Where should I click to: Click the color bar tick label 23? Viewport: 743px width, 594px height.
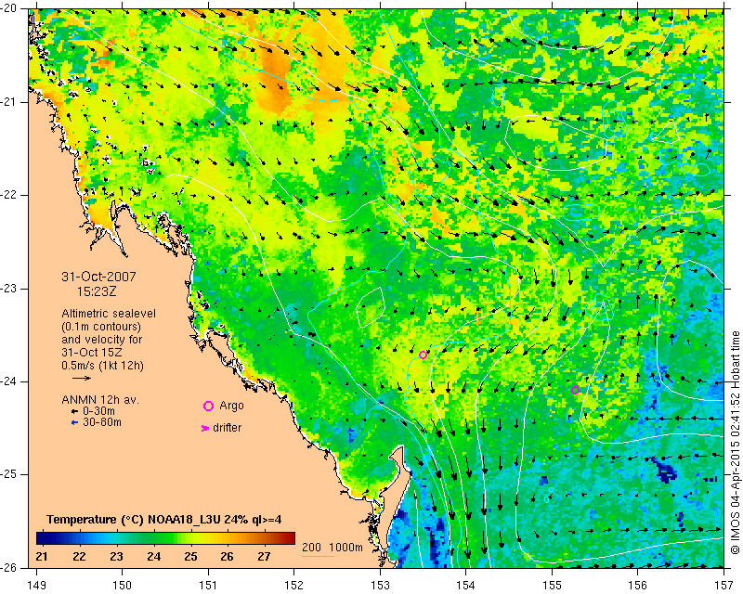coord(116,556)
